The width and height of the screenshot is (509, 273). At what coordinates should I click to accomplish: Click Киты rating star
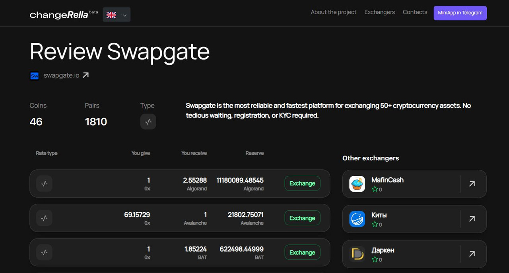[x=375, y=224]
